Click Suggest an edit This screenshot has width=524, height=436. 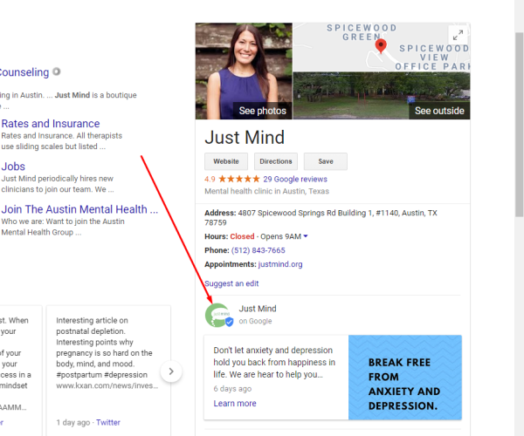231,283
